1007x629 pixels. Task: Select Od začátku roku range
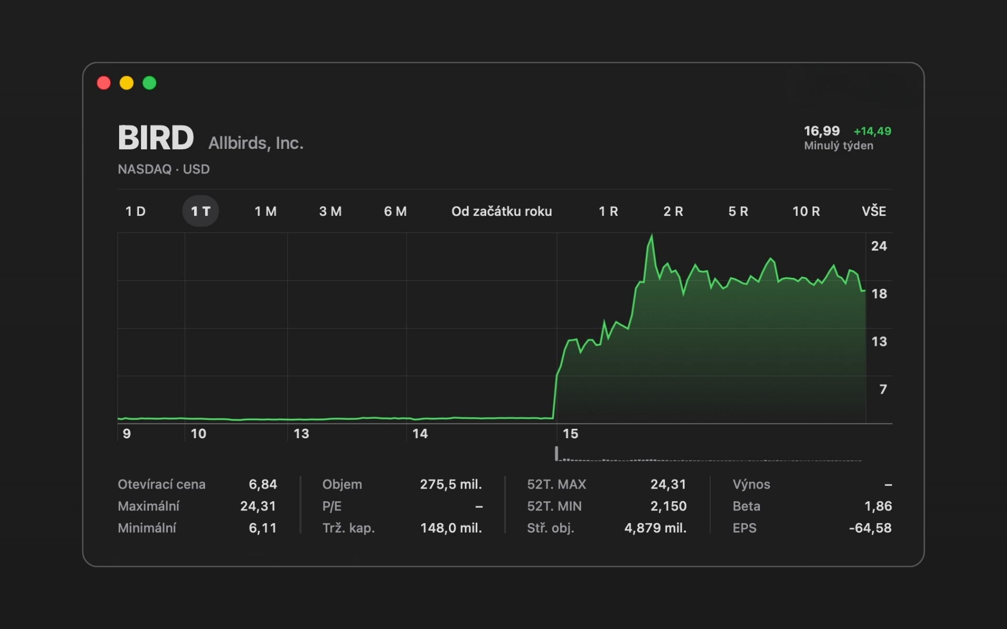tap(501, 211)
